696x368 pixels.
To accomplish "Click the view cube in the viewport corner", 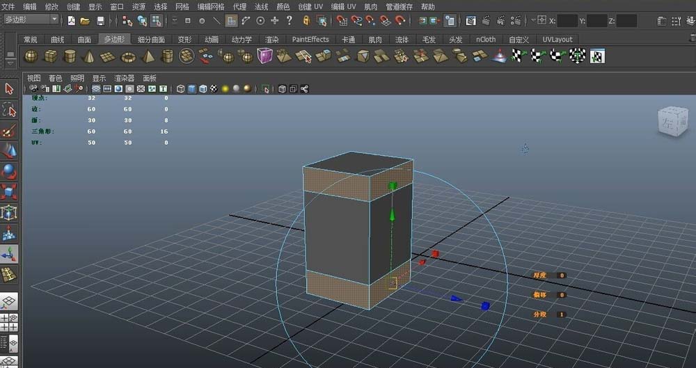I will click(672, 121).
